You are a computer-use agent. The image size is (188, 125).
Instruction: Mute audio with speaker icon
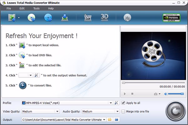(x=166, y=94)
